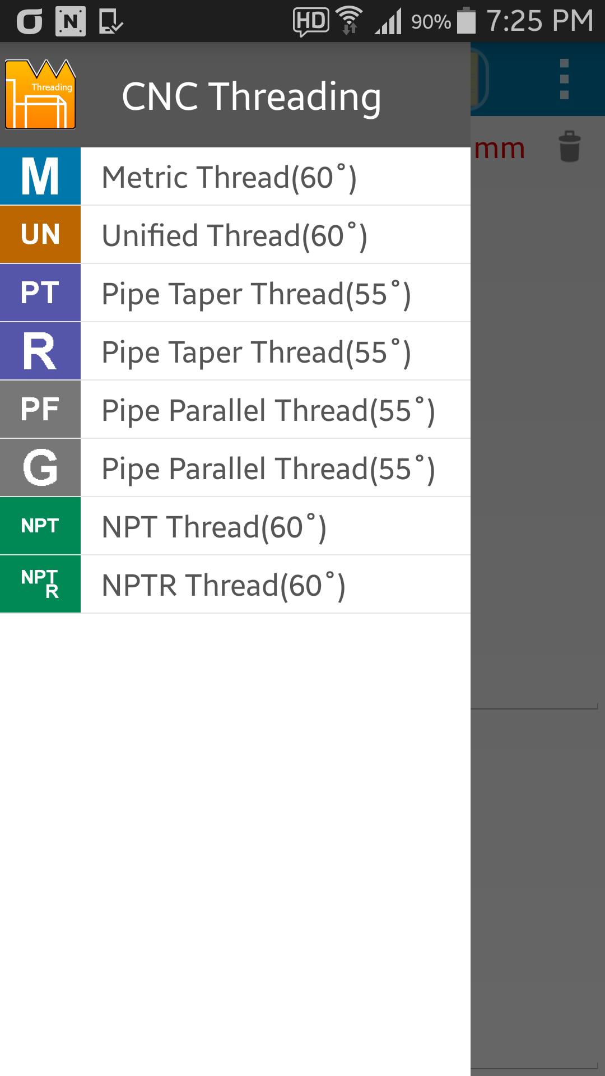
Task: Tap the orange UN unified icon
Action: (x=40, y=235)
